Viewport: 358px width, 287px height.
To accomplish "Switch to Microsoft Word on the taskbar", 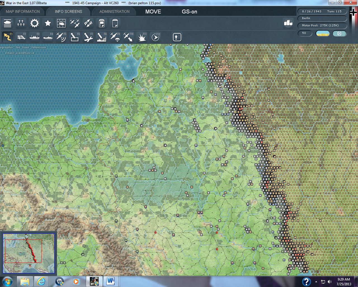I will tap(111, 281).
